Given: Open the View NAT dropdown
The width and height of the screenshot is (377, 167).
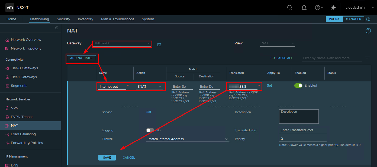Looking at the screenshot, I should tap(278, 43).
